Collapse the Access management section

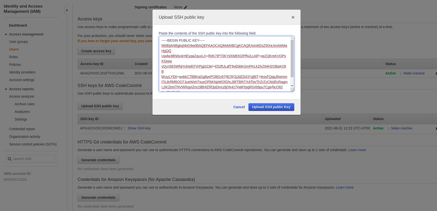point(6,34)
